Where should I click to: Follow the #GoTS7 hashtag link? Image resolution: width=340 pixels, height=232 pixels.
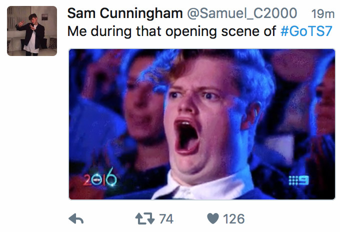(306, 31)
